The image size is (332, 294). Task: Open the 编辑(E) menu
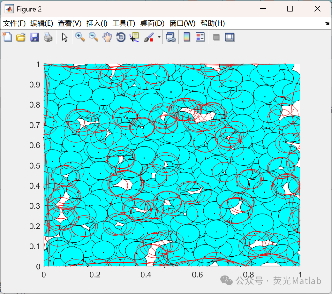pos(42,23)
